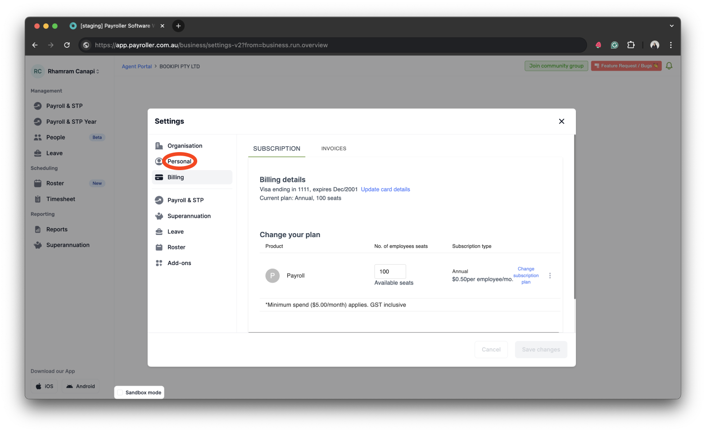Viewport: 706px width, 432px height.
Task: Reload the browser page
Action: click(x=67, y=45)
